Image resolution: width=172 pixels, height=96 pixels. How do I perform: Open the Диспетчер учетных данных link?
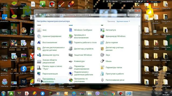click(x=114, y=49)
